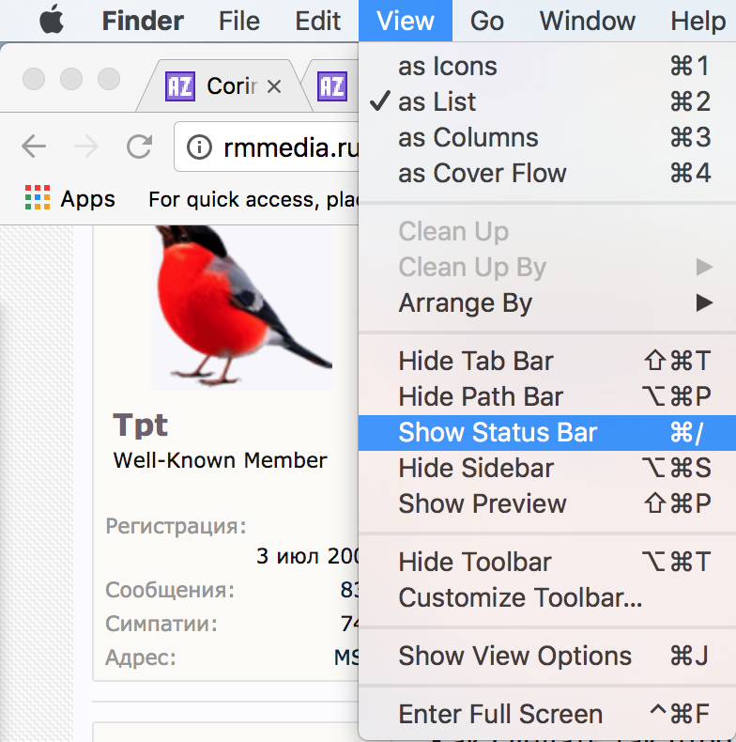The height and width of the screenshot is (742, 736).
Task: Open the Edit menu
Action: click(318, 22)
